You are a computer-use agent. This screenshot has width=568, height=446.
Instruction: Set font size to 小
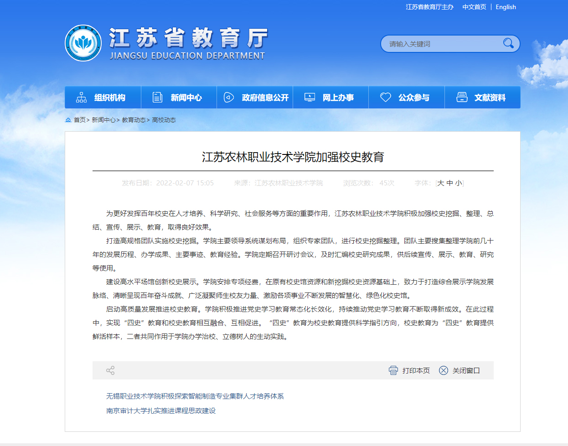[459, 183]
